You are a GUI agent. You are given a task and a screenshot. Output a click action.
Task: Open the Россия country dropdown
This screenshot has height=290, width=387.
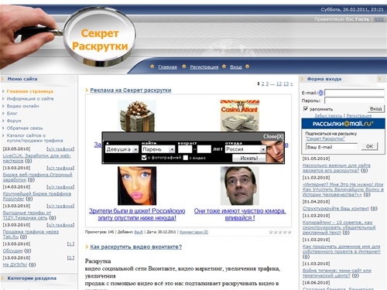(x=245, y=149)
